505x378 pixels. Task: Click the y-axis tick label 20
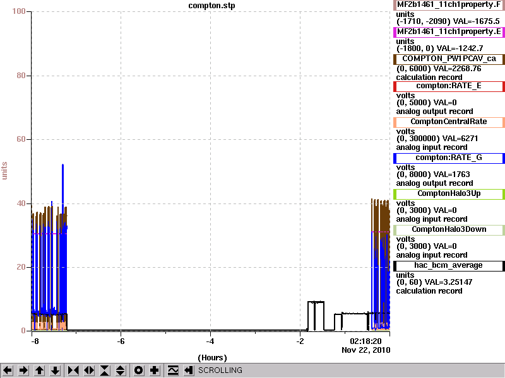[21, 267]
